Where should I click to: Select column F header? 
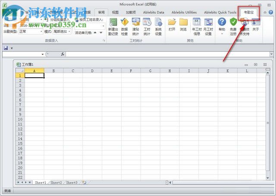[x=131, y=71]
